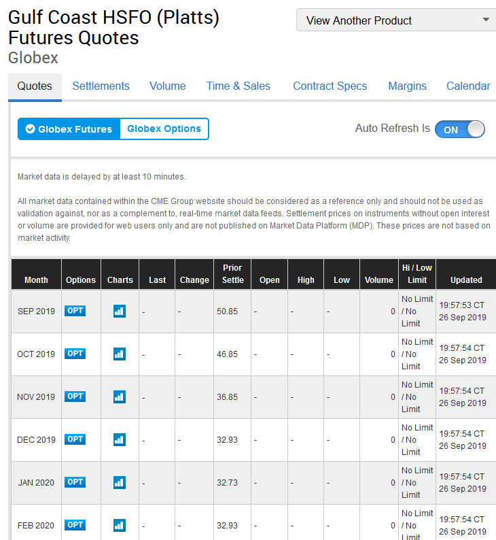Viewport: 496px width, 540px height.
Task: Open chart icon for SEP 2019 row
Action: pos(120,311)
